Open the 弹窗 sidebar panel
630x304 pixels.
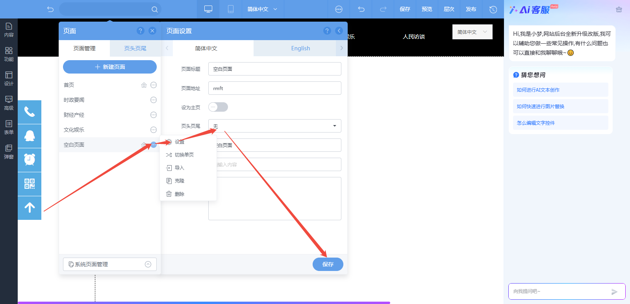[x=9, y=152]
